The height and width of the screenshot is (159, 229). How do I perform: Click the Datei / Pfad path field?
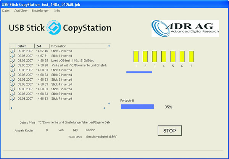coord(74,122)
